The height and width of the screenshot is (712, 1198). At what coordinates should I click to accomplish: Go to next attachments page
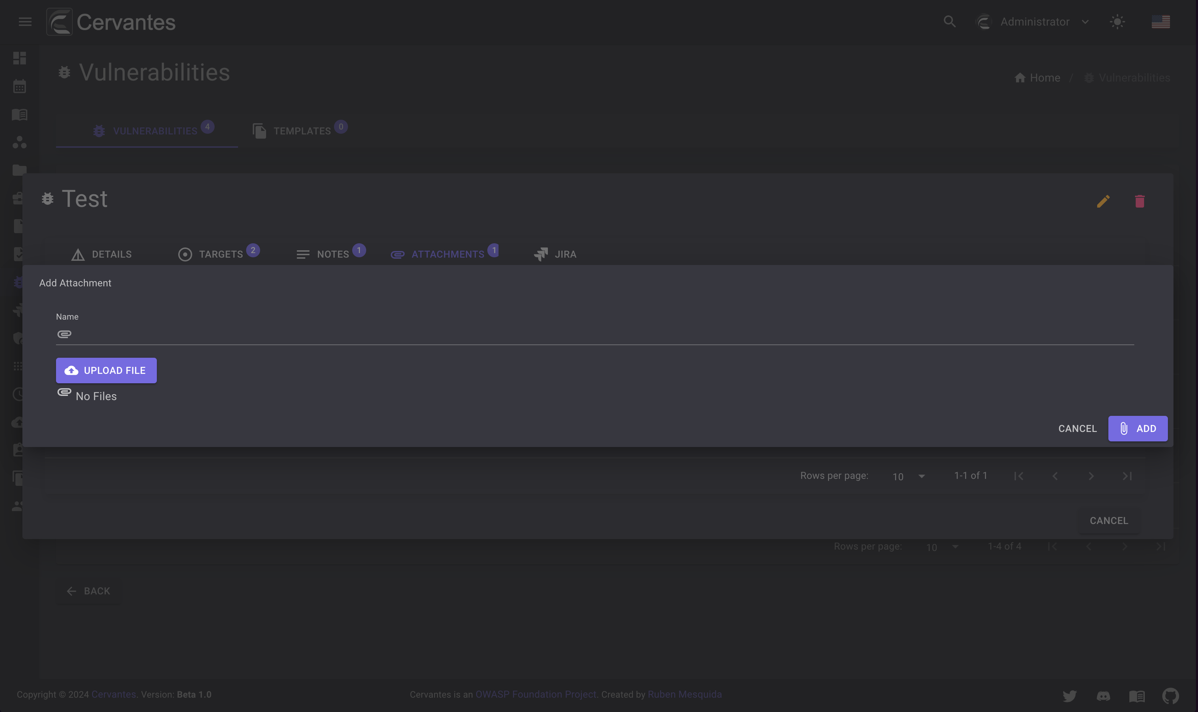(x=1091, y=476)
